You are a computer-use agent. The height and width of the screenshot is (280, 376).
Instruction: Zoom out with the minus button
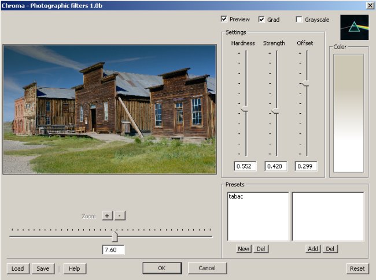[x=120, y=215]
